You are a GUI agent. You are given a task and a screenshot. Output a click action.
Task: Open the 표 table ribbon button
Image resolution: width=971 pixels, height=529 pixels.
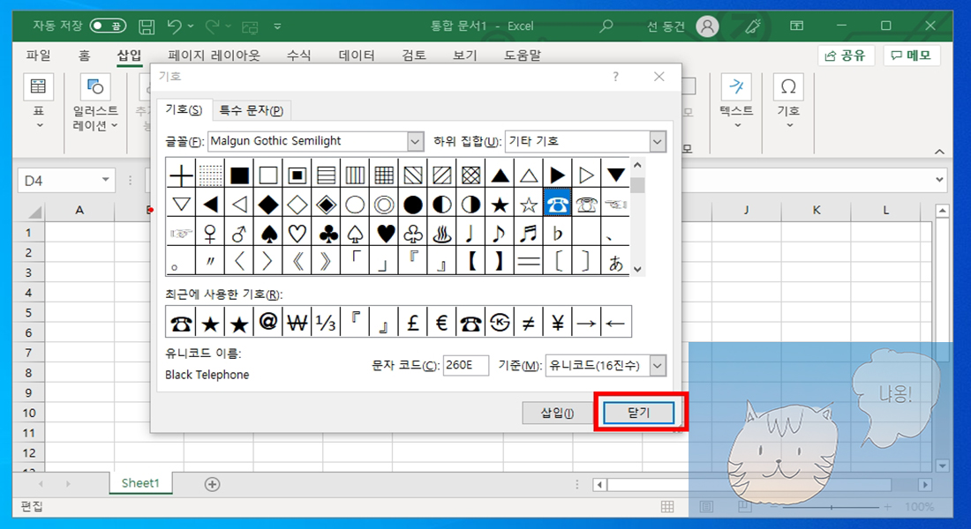pos(38,102)
